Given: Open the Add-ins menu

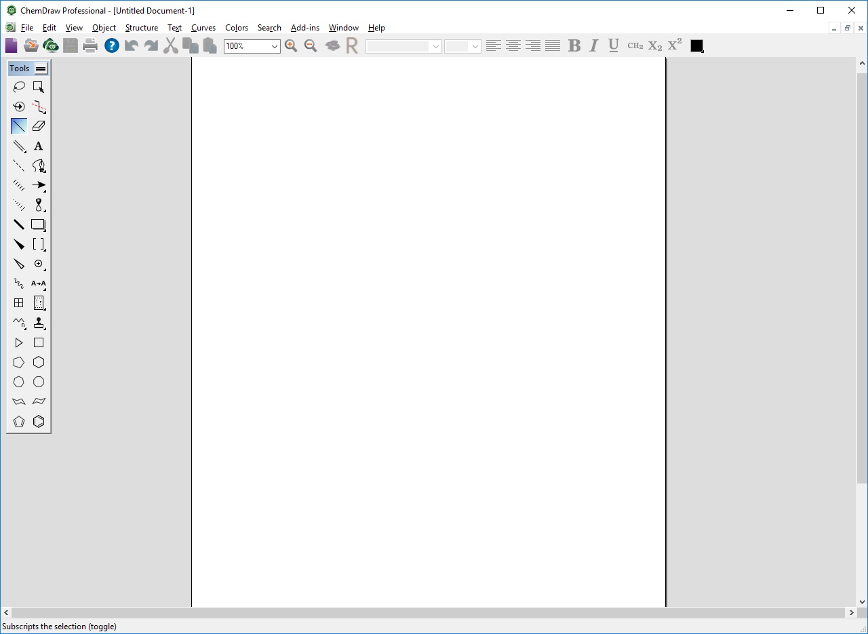Looking at the screenshot, I should [305, 28].
